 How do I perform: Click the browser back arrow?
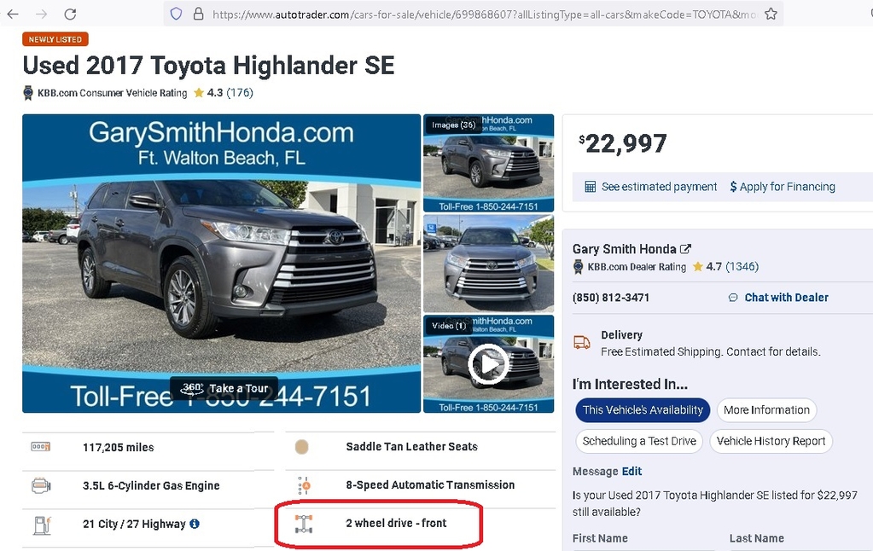point(13,14)
